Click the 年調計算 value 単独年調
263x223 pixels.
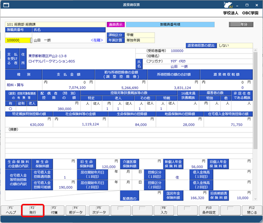click(140, 40)
